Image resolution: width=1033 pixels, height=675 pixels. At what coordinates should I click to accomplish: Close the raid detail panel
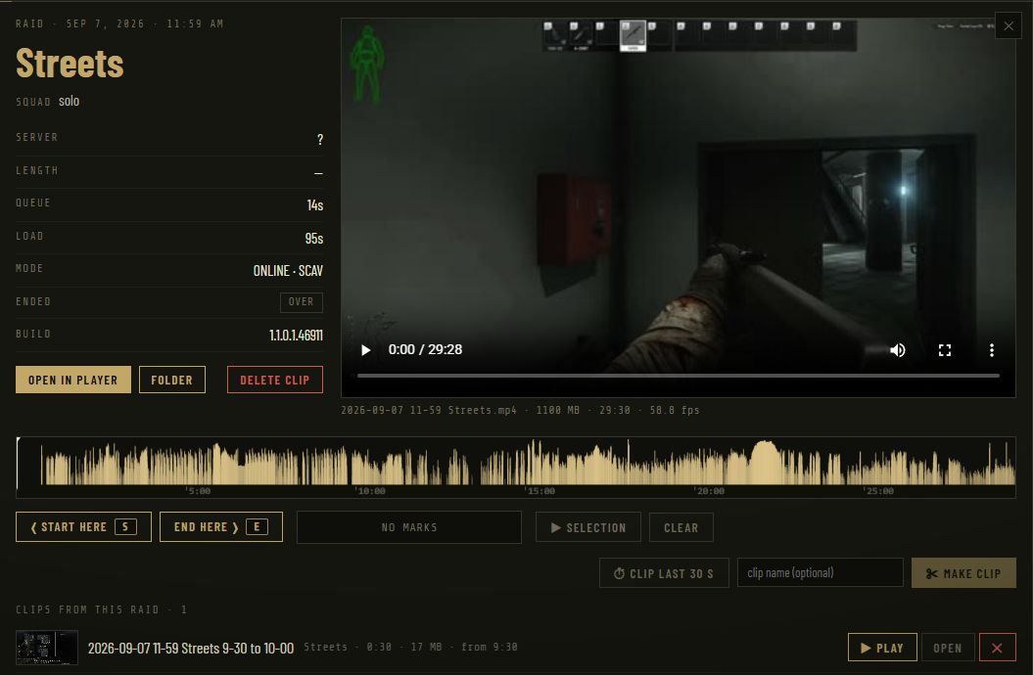tap(1008, 26)
